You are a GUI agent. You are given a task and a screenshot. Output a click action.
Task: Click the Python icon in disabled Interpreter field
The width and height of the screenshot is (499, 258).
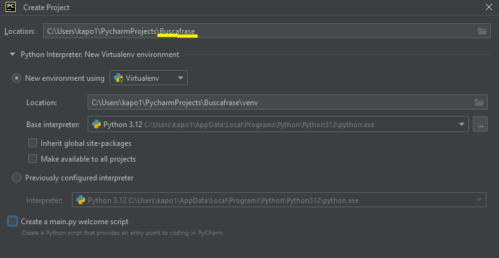tap(81, 200)
